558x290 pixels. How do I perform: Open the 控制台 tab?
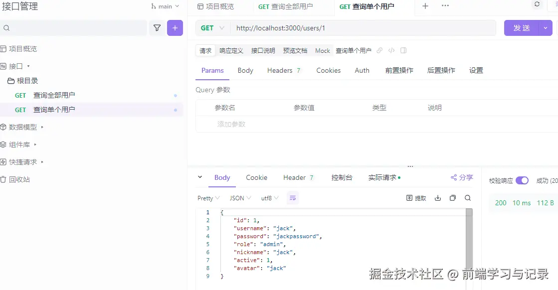point(342,177)
